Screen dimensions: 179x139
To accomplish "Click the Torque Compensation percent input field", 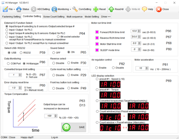I will [x=49, y=116].
